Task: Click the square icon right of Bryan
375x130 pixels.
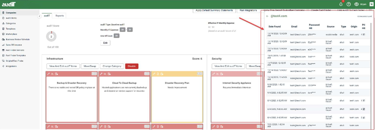Action: [x=371, y=4]
